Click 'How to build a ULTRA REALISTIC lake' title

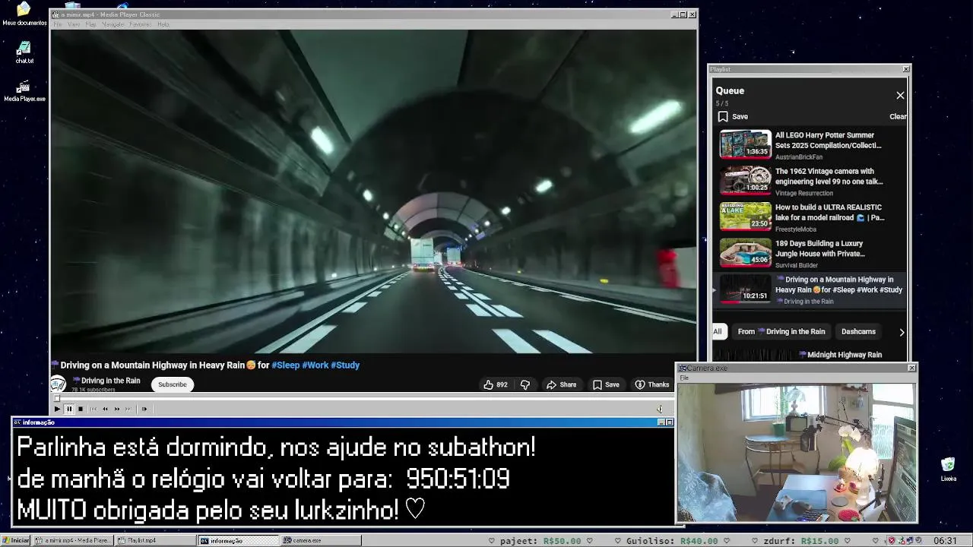(x=830, y=213)
